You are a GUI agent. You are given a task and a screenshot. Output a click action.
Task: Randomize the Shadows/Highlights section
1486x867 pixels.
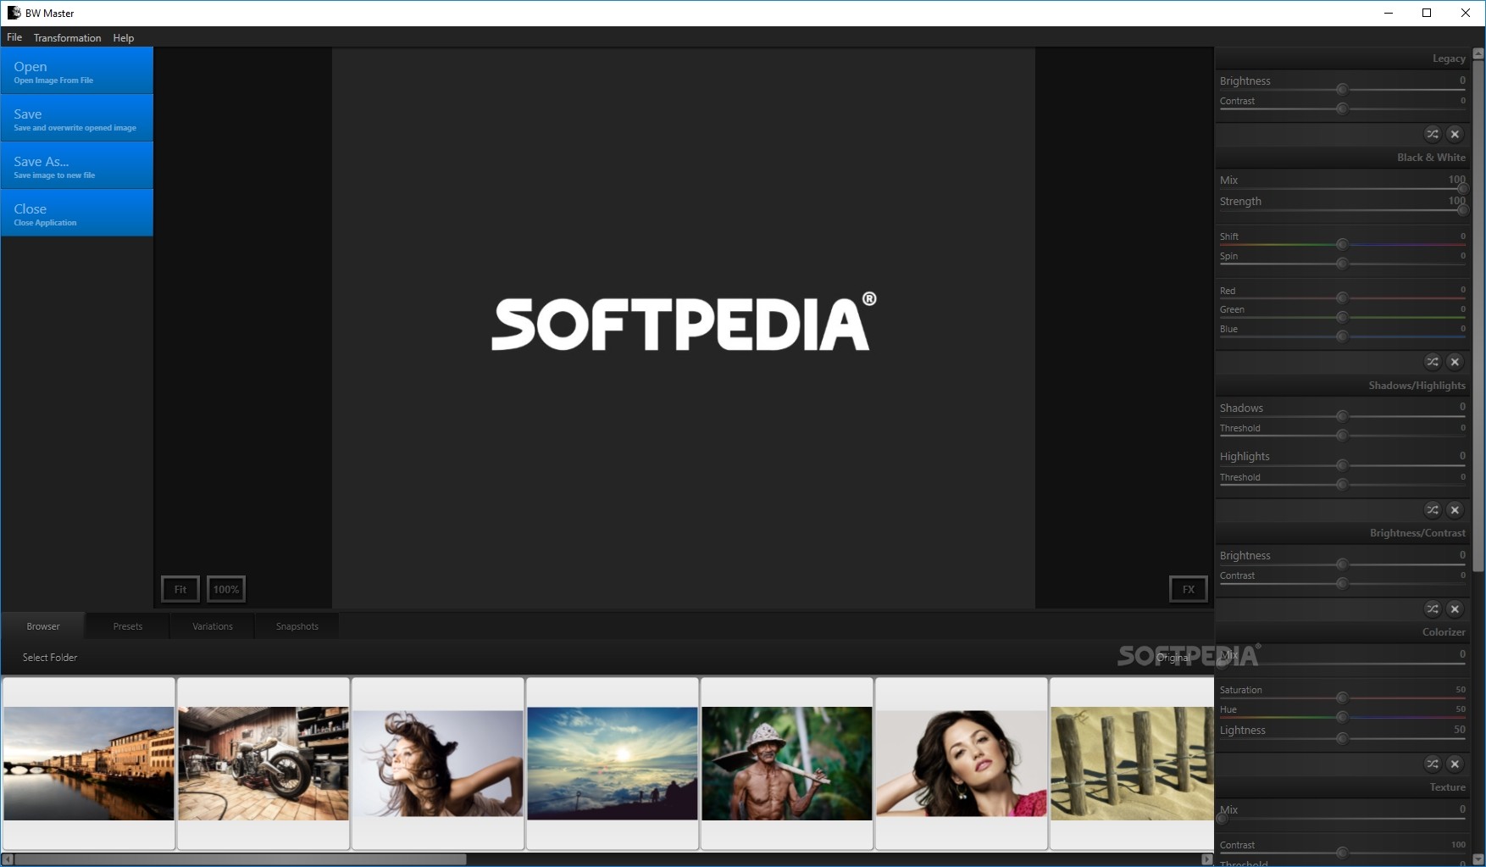coord(1432,509)
